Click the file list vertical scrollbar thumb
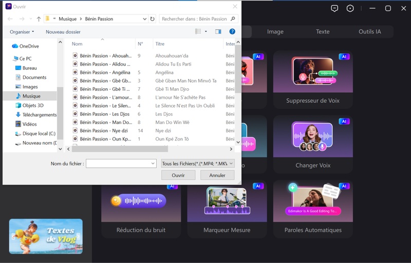This screenshot has height=263, width=411. [x=238, y=69]
